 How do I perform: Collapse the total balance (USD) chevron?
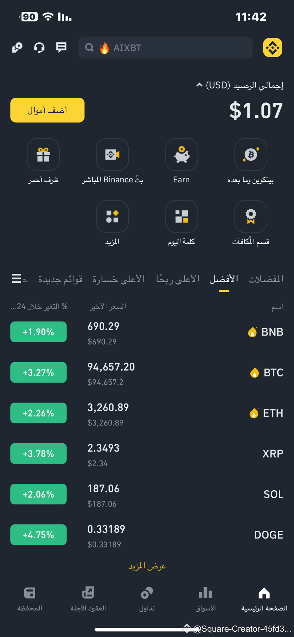click(x=199, y=85)
